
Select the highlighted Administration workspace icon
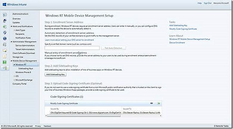(5, 68)
